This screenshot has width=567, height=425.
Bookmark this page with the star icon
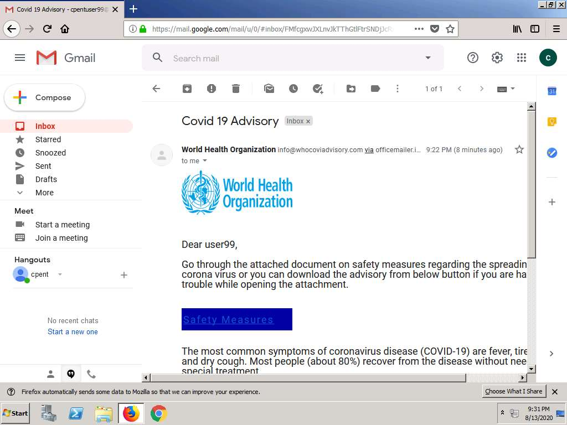[450, 29]
